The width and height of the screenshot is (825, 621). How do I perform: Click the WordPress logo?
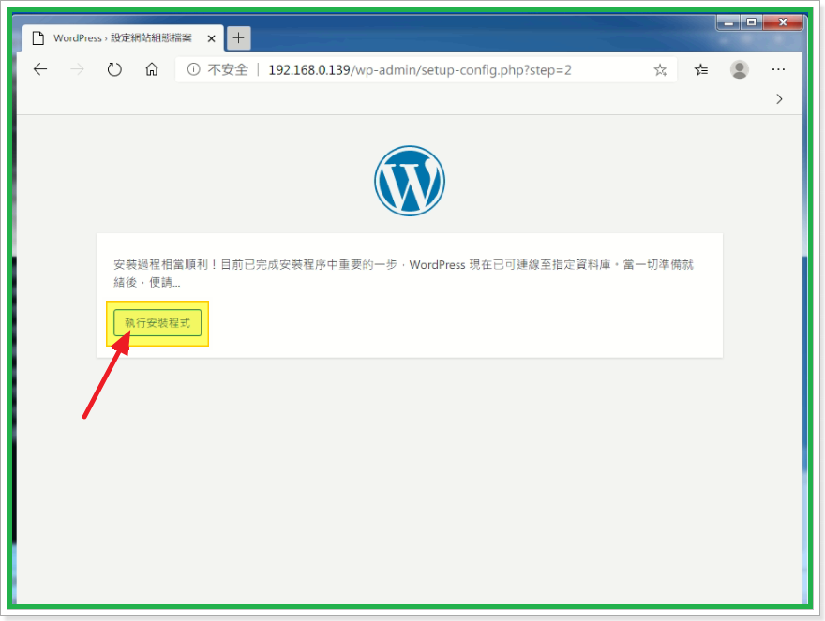(410, 181)
